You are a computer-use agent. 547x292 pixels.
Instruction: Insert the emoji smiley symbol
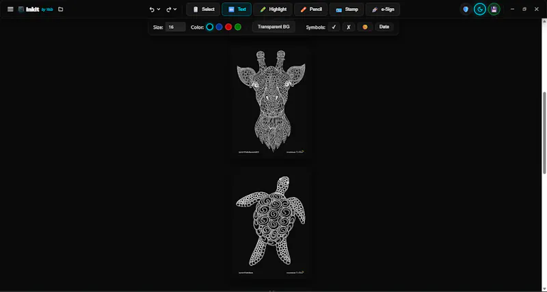point(365,27)
